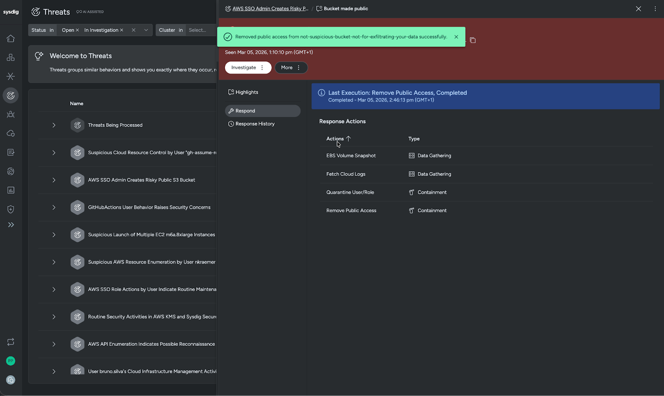Open the Vulnerabilities bug icon in sidebar

pos(11,114)
